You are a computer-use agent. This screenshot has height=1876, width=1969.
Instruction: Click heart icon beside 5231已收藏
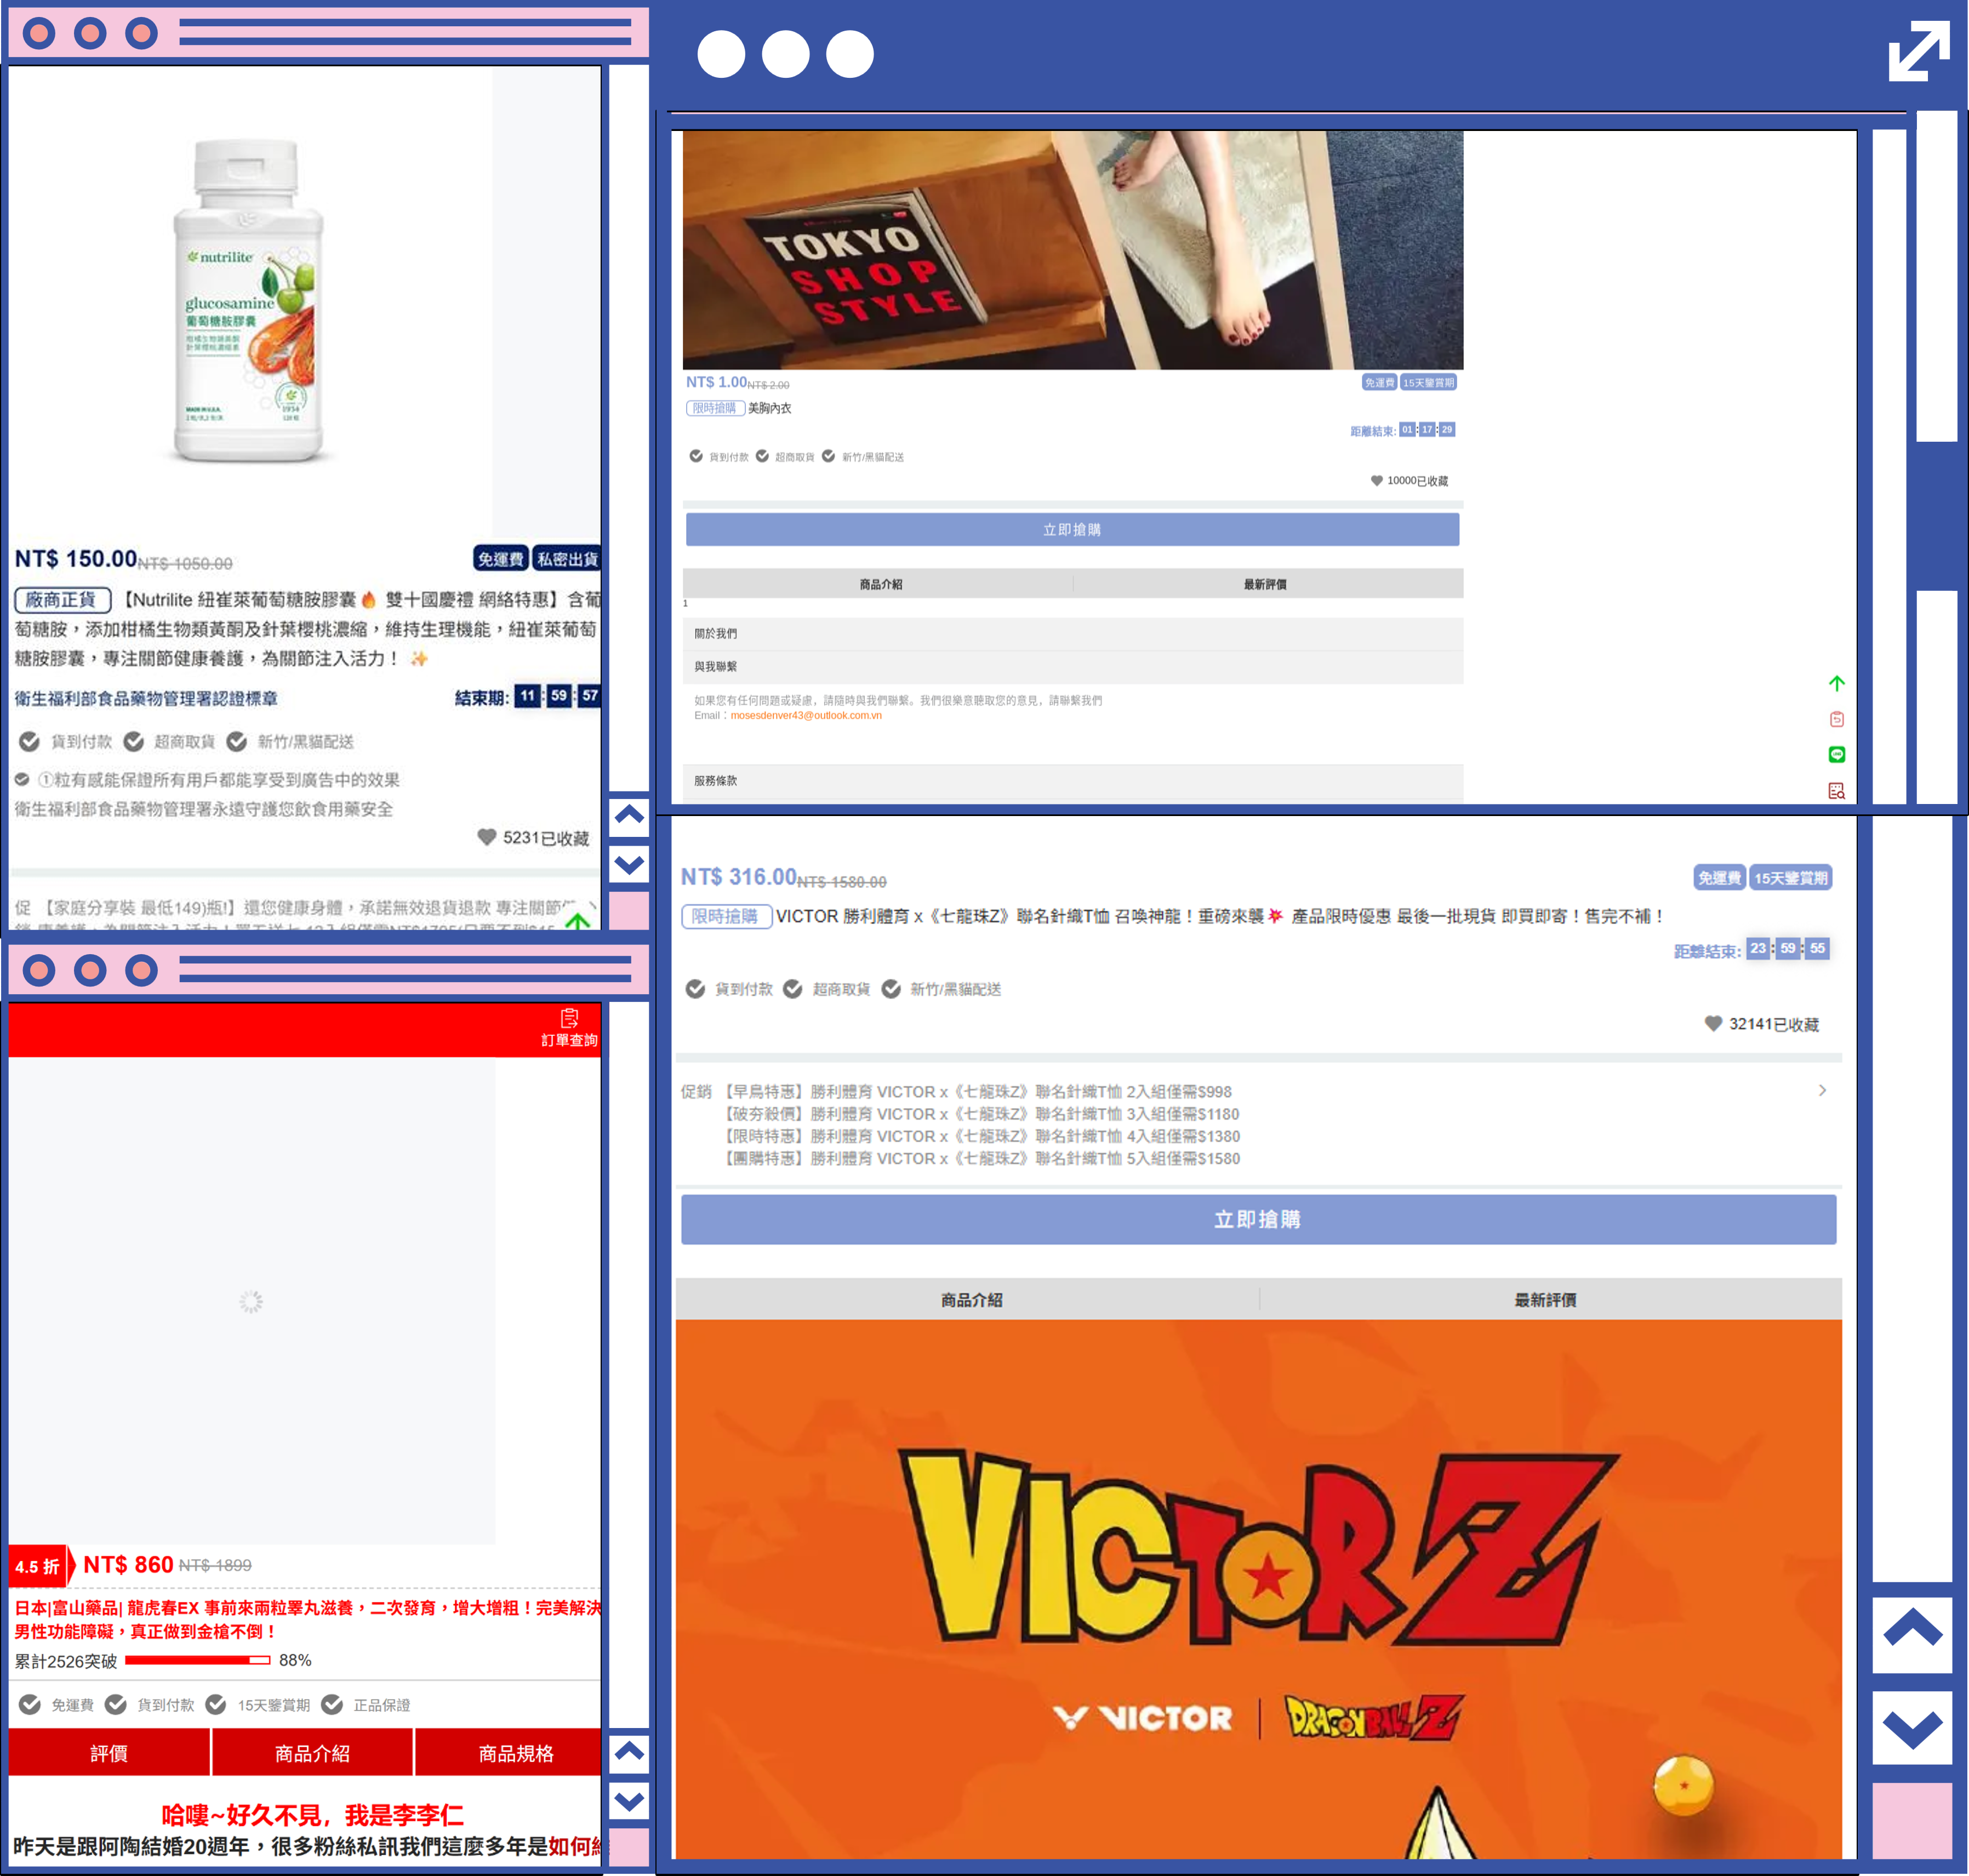pyautogui.click(x=486, y=837)
